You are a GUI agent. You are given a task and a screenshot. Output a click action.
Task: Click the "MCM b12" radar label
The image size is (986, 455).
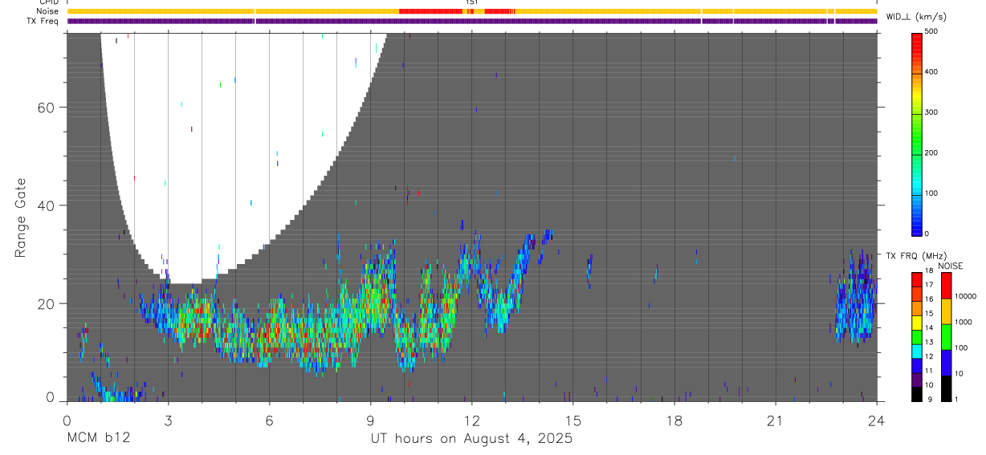click(x=99, y=439)
